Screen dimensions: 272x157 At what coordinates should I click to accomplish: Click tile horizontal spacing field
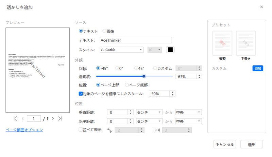(x=174, y=130)
